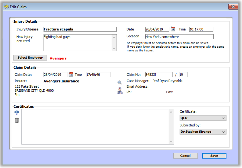Open the Certificate dropdown showing QLD
Viewport: 242px width, 168px height.
(x=203, y=118)
